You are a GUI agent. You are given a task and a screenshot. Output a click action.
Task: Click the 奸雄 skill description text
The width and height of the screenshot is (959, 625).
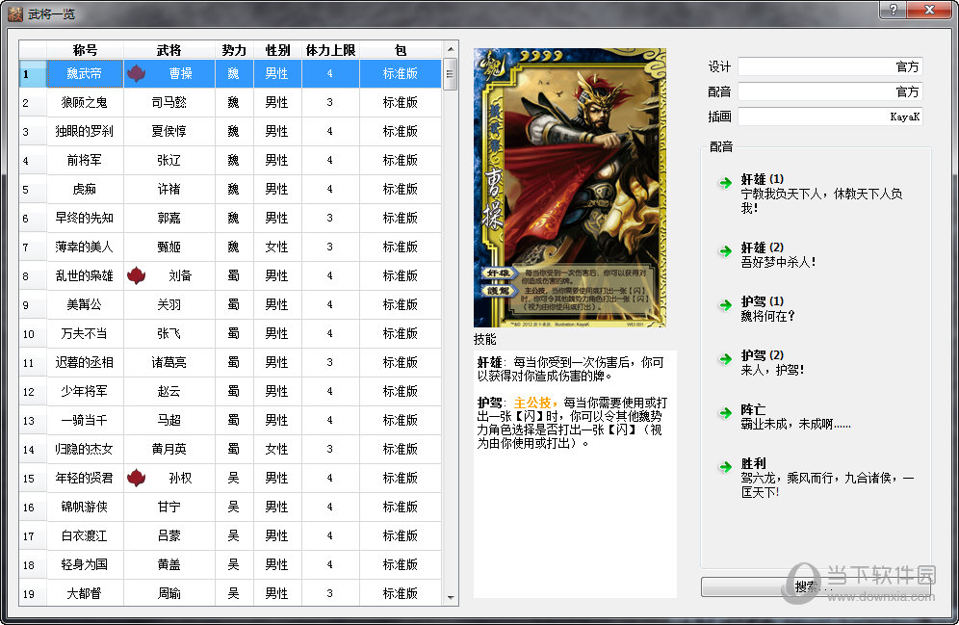click(571, 369)
